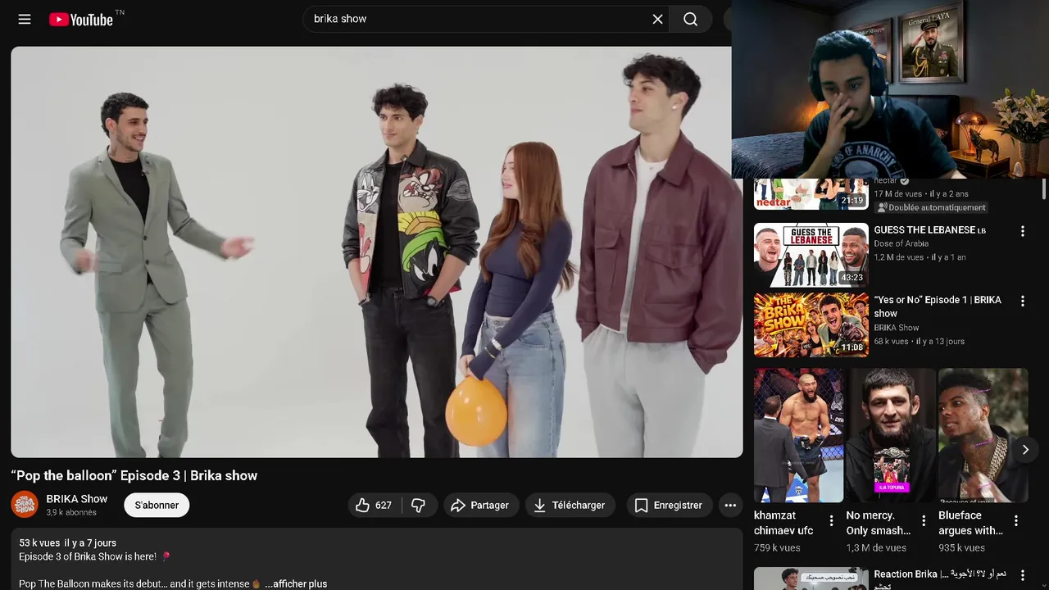Subscribe using S'abonner button

click(x=157, y=506)
